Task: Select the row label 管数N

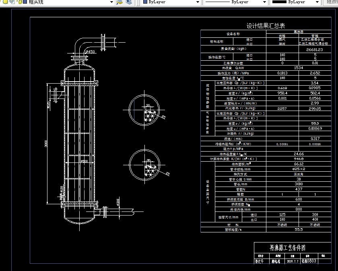Action: [241, 189]
